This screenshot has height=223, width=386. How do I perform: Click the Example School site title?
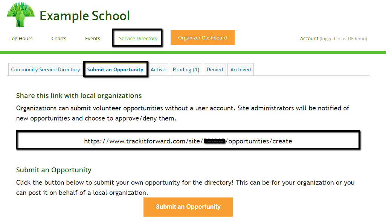[84, 16]
